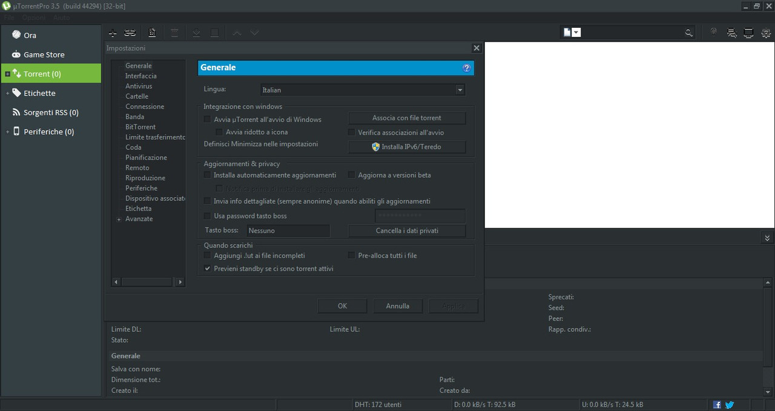This screenshot has height=411, width=775.
Task: Open the Opzioni menu
Action: pyautogui.click(x=34, y=18)
